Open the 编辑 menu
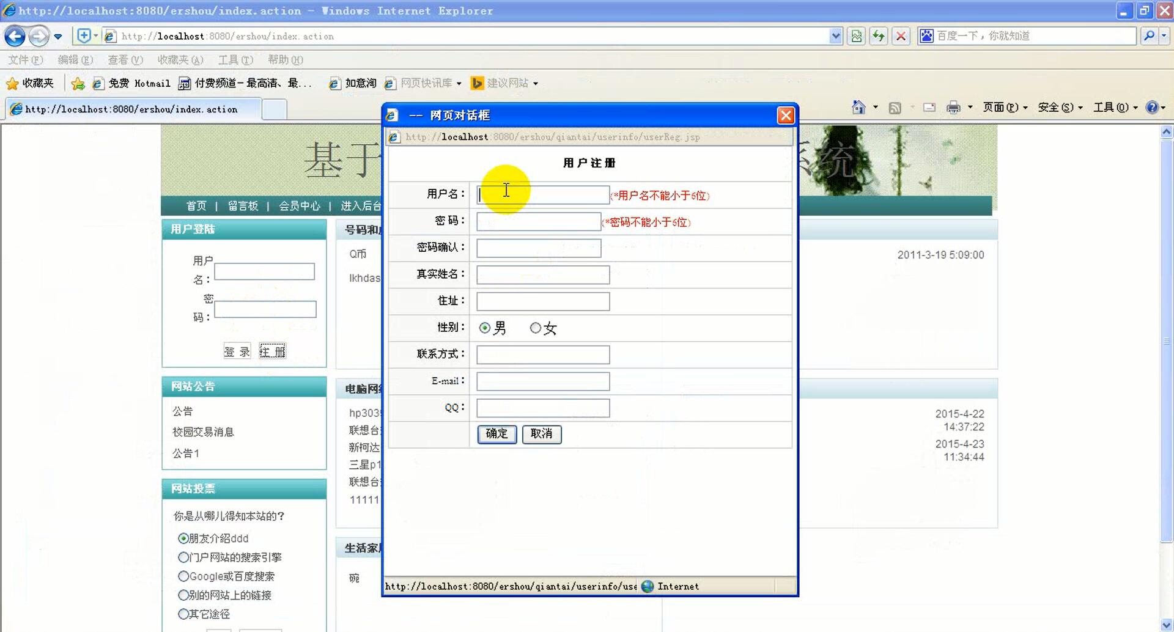The width and height of the screenshot is (1174, 632). [x=75, y=60]
